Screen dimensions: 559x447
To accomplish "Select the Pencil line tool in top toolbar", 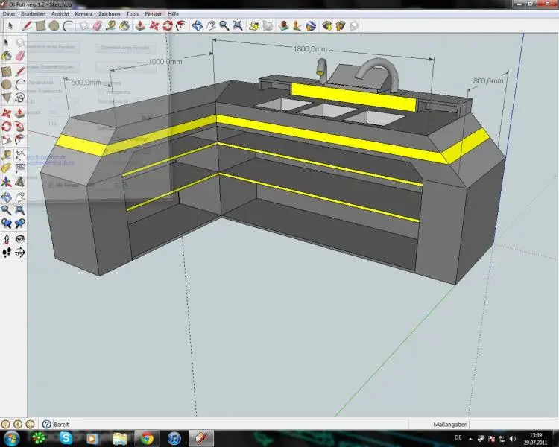I will (x=28, y=26).
